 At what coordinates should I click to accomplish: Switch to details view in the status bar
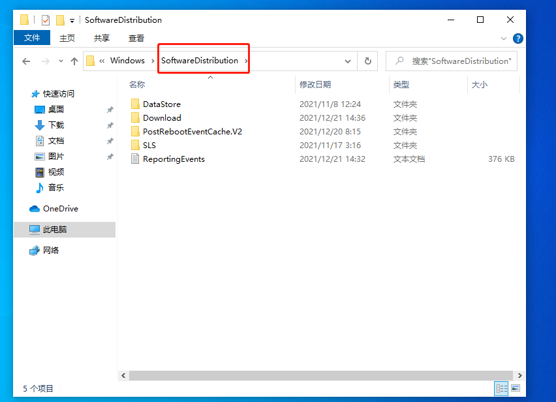point(501,388)
